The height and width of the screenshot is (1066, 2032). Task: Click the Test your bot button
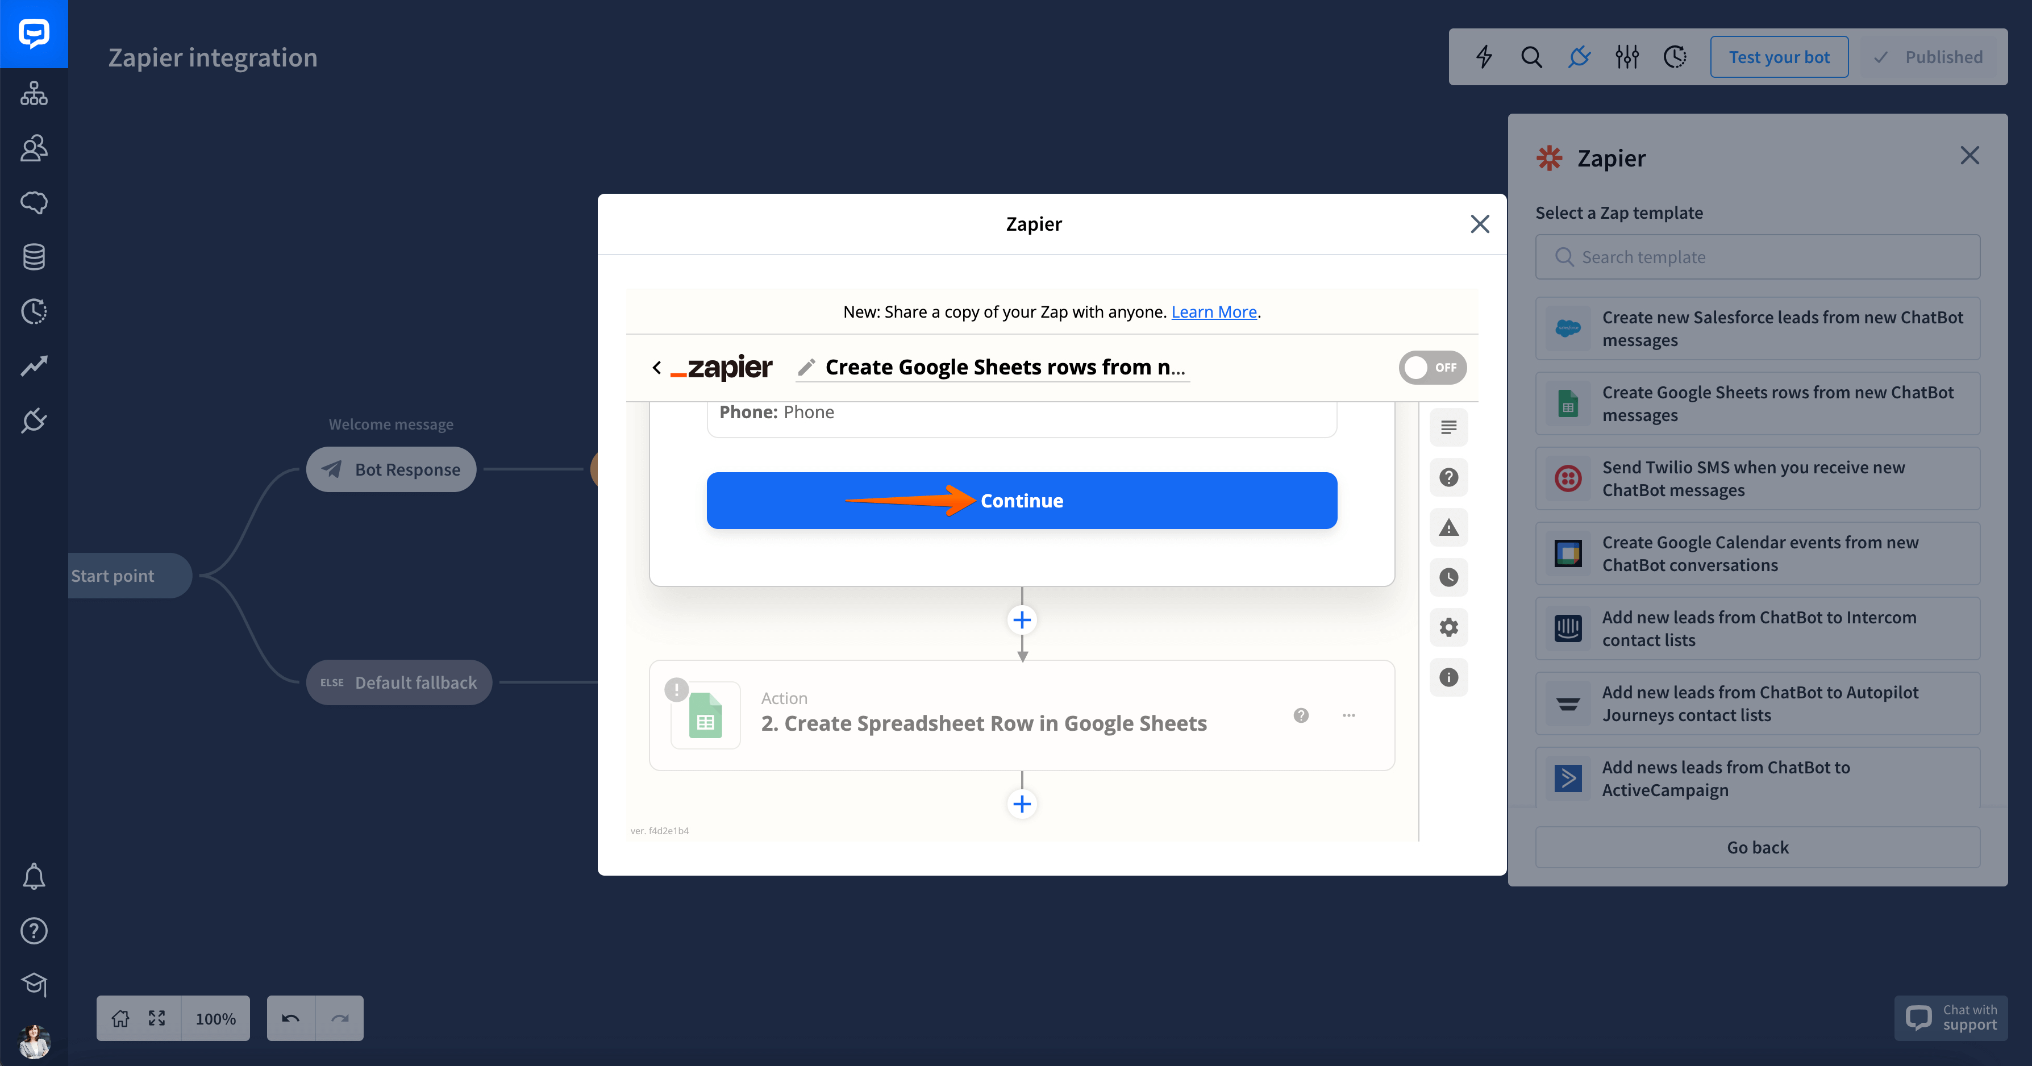[1779, 57]
